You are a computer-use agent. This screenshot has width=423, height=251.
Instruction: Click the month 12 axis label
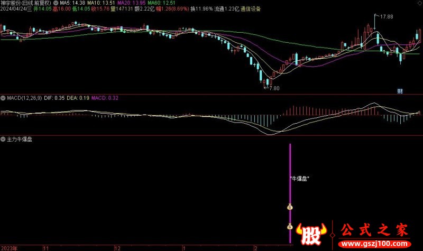(x=117, y=248)
